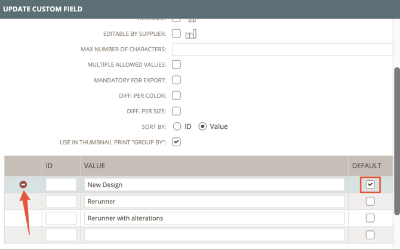Check Multiple Allowed Values
This screenshot has height=250, width=400.
176,64
